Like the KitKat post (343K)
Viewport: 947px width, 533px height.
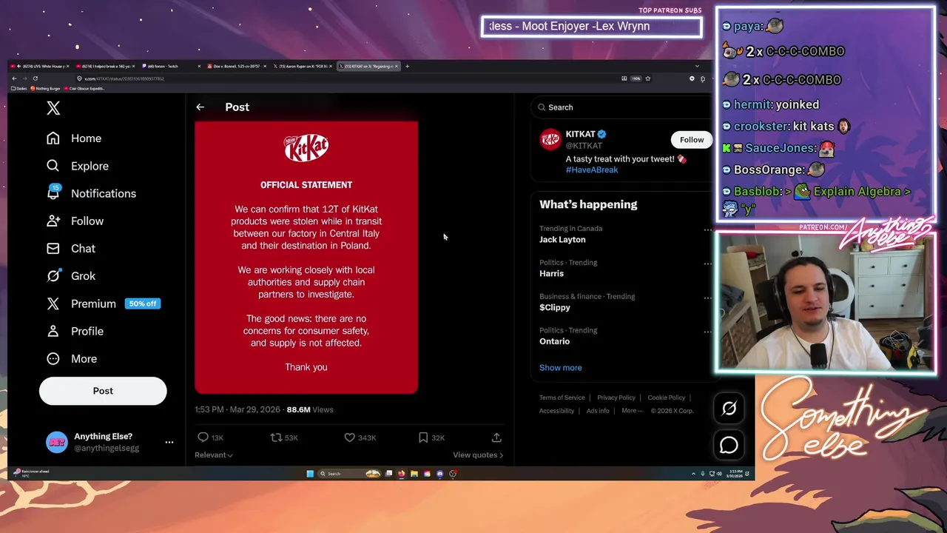tap(360, 438)
